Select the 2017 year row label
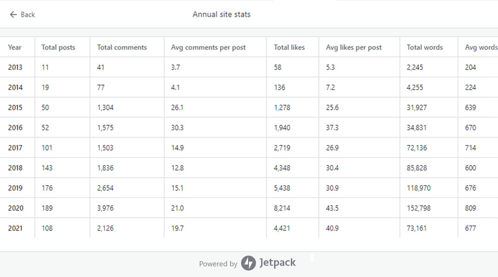This screenshot has width=498, height=277. click(15, 148)
